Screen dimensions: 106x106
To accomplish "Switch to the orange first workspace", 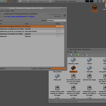I will click(x=8, y=1).
